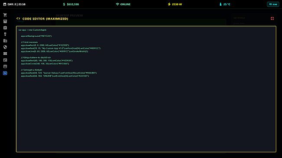The image size is (282, 158).
Task: Select the highlighted blue apps icon in the sidebar
Action: (x=5, y=73)
